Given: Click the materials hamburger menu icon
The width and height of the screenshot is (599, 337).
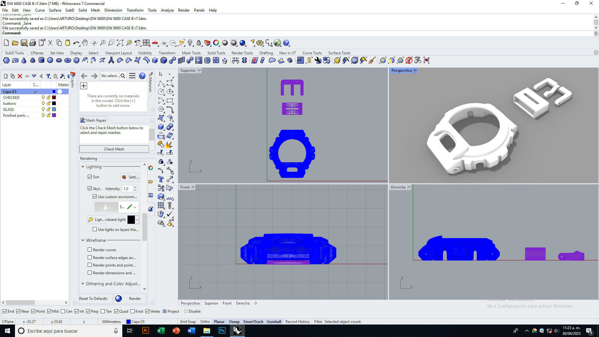Looking at the screenshot, I should coord(132,76).
